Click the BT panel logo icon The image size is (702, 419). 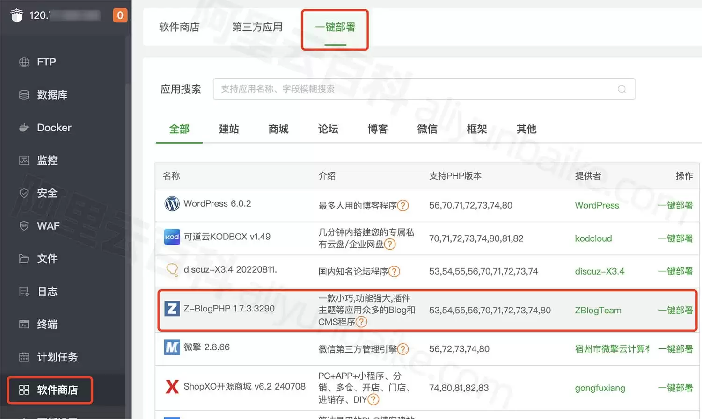17,15
